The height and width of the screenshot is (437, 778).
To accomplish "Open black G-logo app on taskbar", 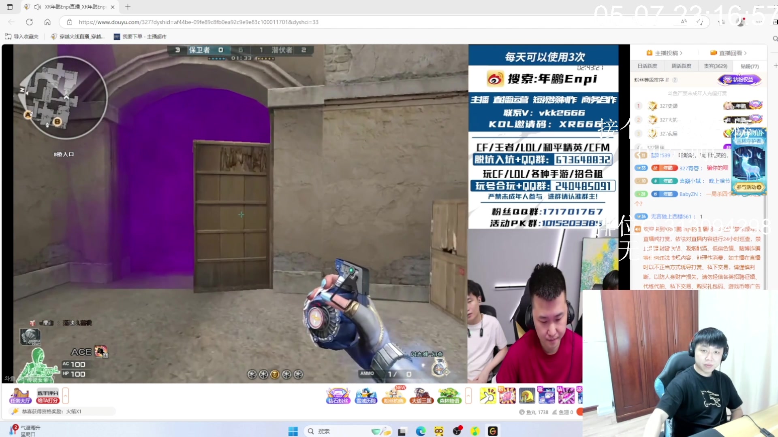I will click(x=493, y=431).
